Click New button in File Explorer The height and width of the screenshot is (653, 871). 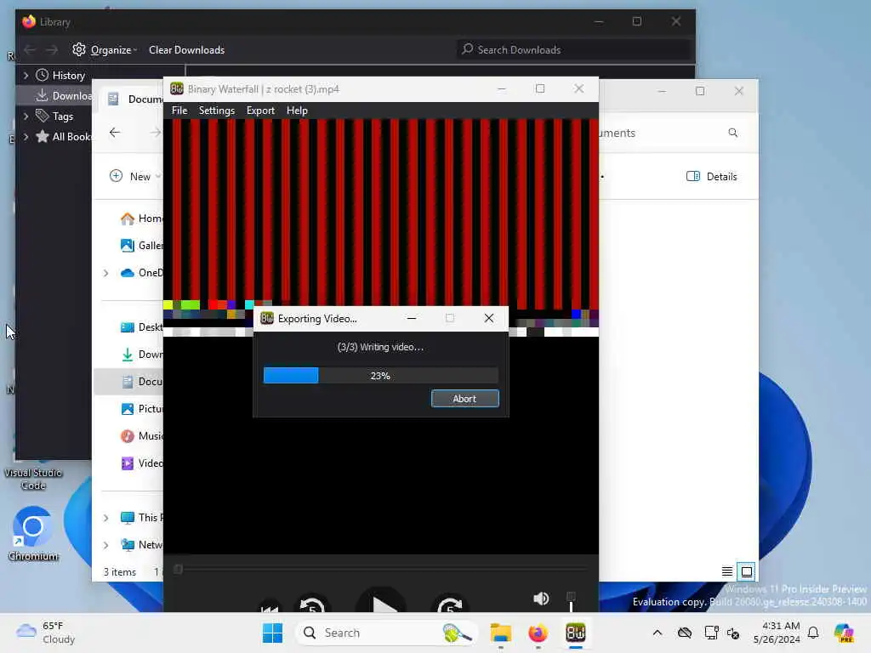134,177
